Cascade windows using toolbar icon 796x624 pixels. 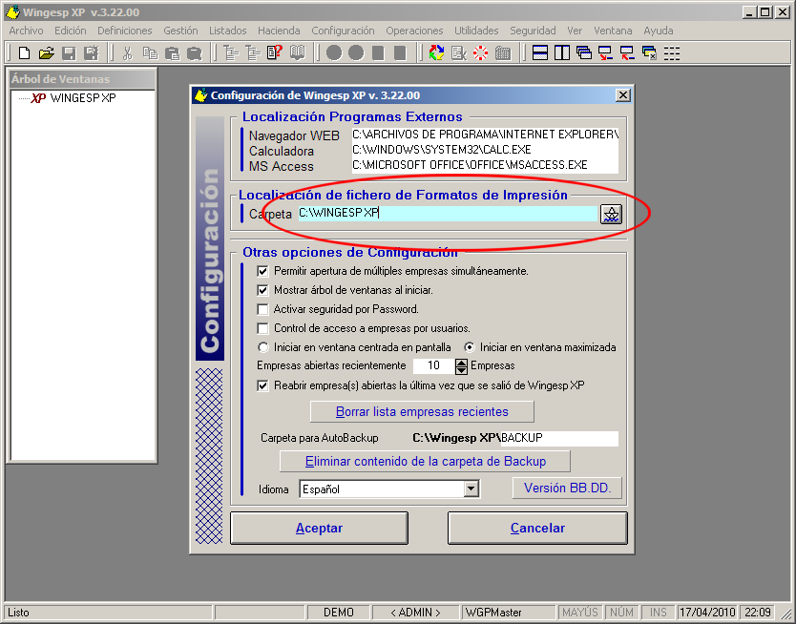584,52
